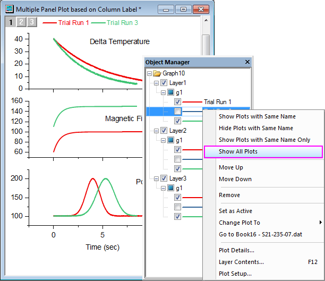Select layer 3 button in graph window

click(32, 22)
